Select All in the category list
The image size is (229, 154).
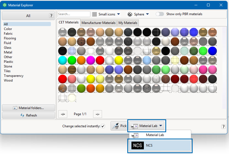point(27,24)
